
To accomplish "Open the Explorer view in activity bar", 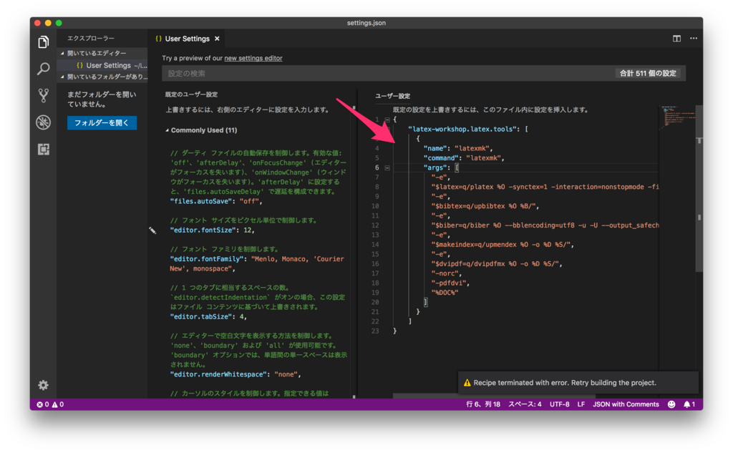I will [43, 42].
